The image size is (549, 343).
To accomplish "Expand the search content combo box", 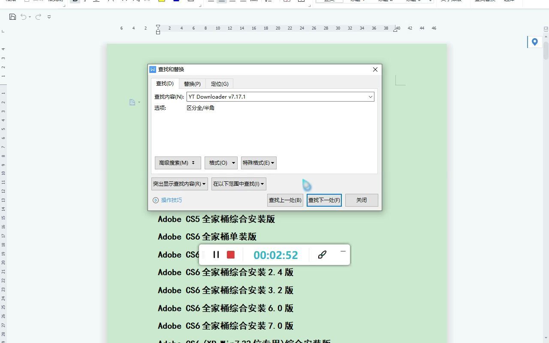I will (370, 96).
